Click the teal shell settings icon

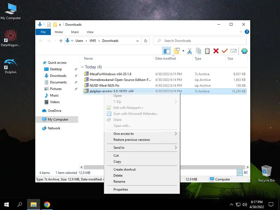pos(244,51)
